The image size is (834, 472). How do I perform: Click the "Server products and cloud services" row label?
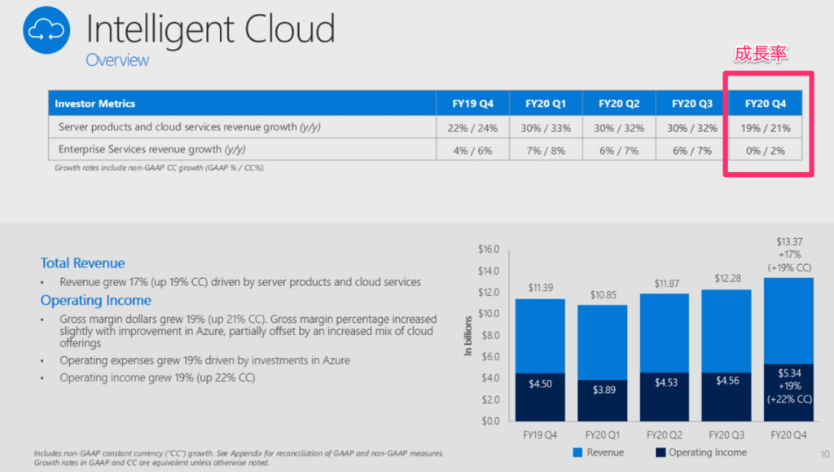click(189, 127)
